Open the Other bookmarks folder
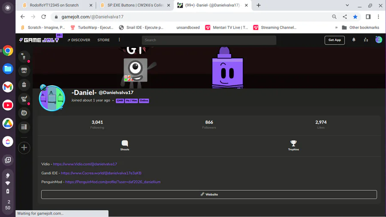Viewport: 386px width, 217px height. (x=360, y=27)
